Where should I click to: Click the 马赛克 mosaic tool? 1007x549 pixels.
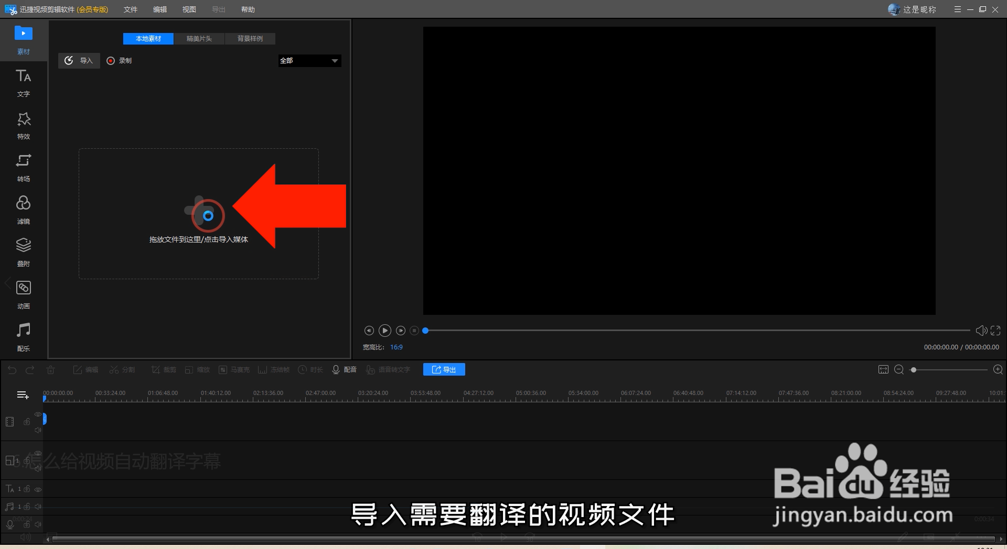pyautogui.click(x=234, y=369)
